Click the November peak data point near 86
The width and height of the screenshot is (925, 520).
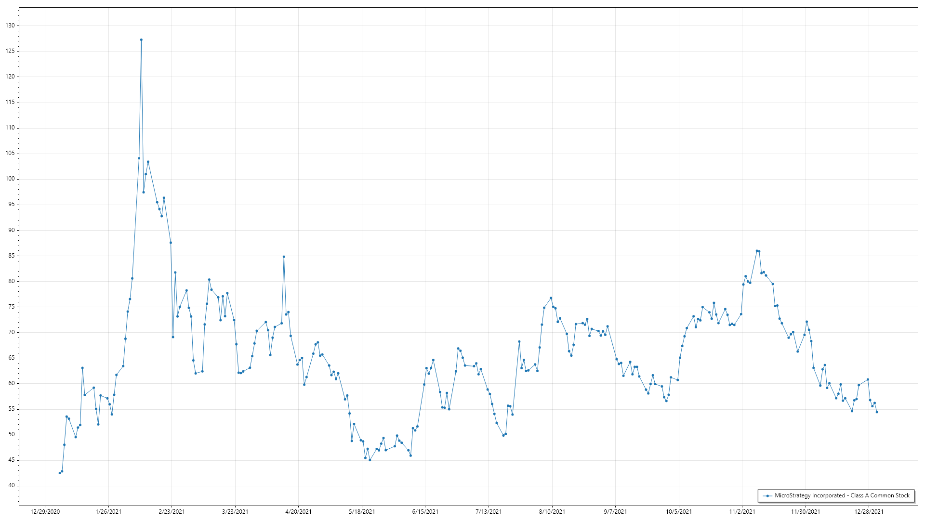pyautogui.click(x=757, y=251)
